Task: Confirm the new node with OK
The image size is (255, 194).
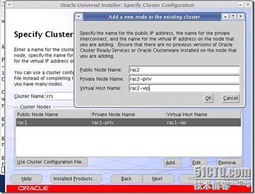Action: tap(208, 98)
